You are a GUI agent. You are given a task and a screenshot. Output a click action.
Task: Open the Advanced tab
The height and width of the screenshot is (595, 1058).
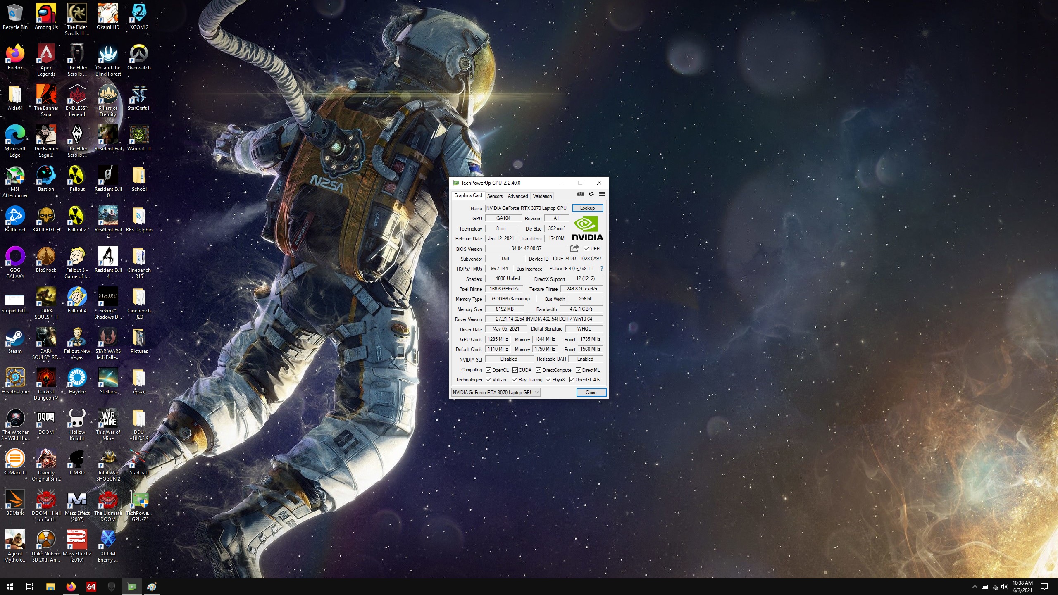pyautogui.click(x=517, y=196)
